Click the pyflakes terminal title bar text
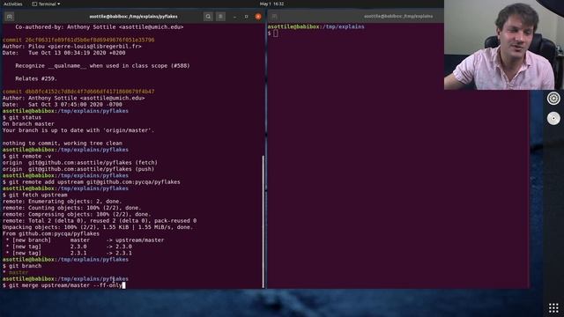 (x=133, y=17)
